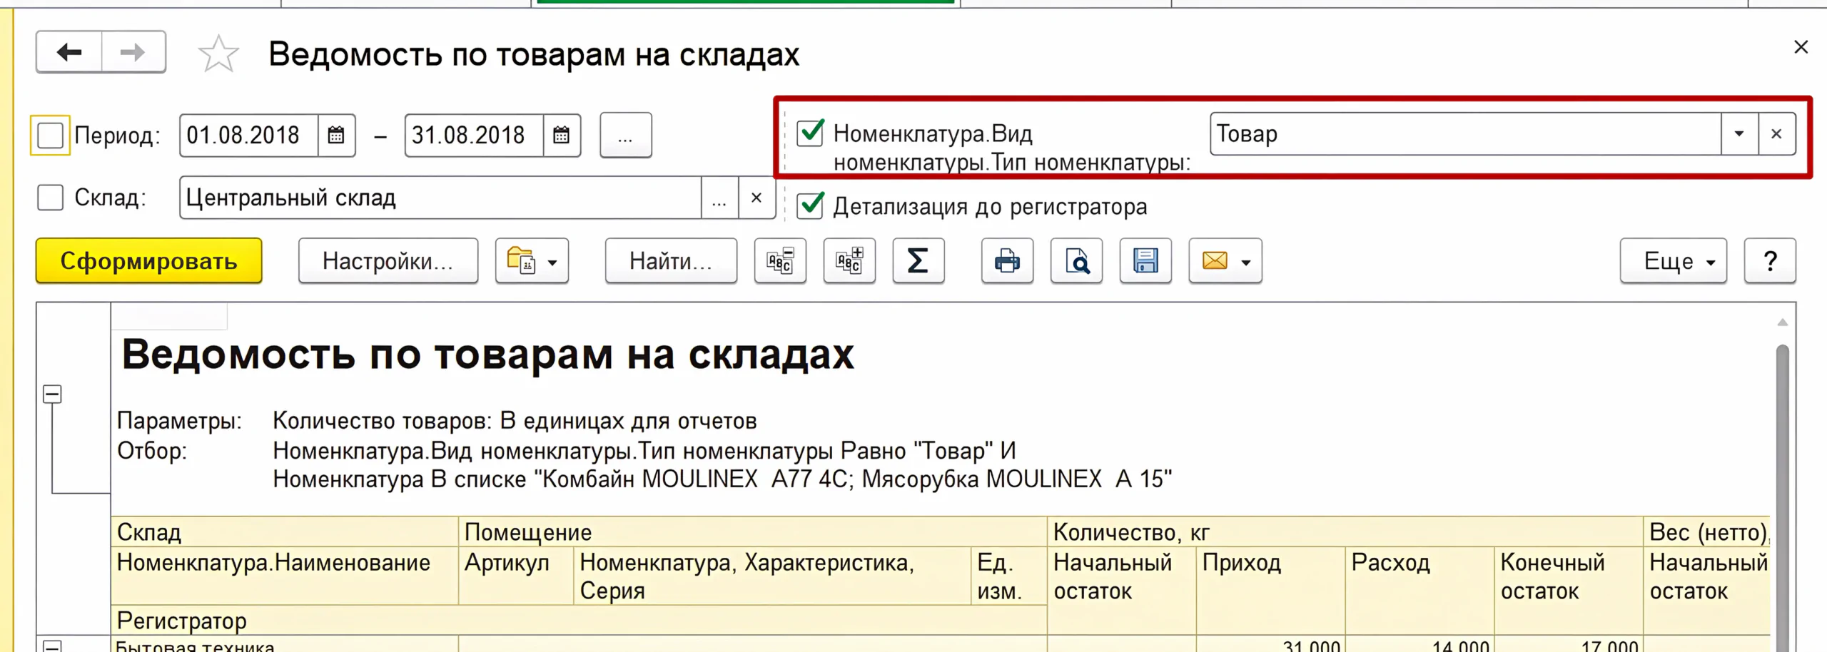1827x652 pixels.
Task: Select the Номенклатура.Наименование header cell
Action: pos(285,576)
